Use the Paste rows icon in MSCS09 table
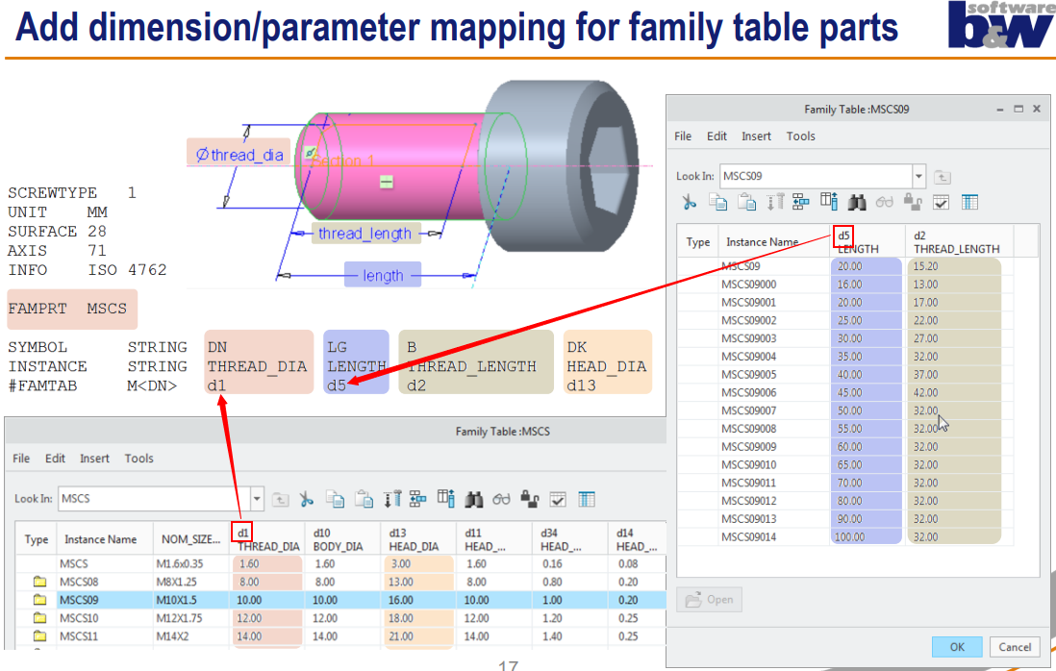 (747, 202)
